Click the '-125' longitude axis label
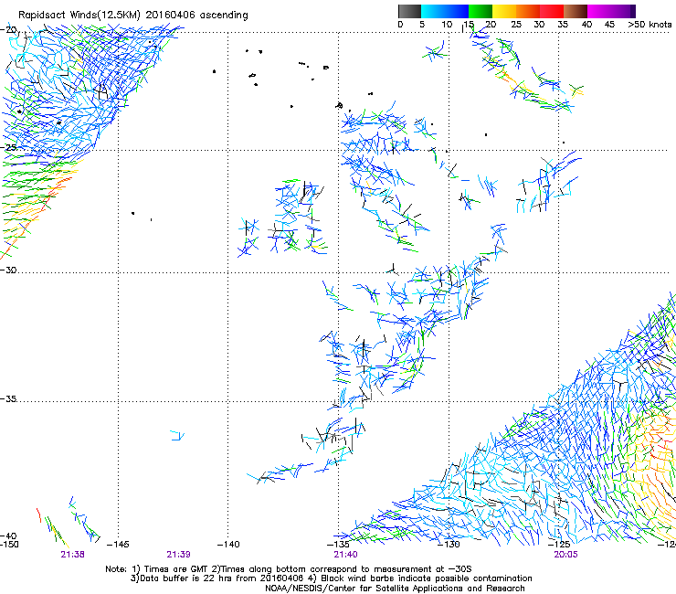This screenshot has height=594, width=676. [x=559, y=544]
